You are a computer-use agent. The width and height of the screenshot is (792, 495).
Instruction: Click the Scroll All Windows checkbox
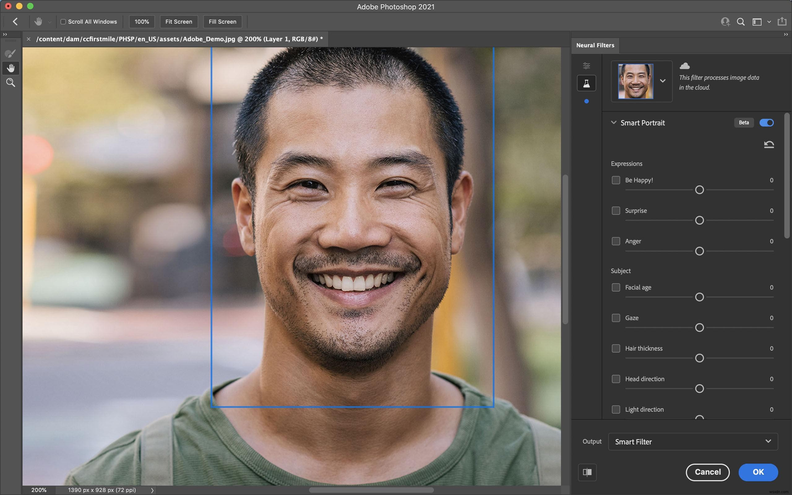coord(62,22)
